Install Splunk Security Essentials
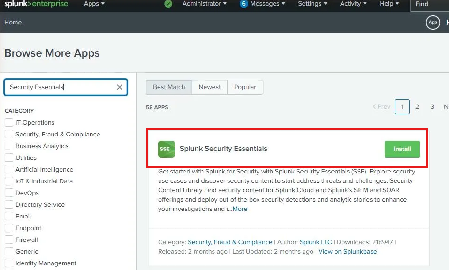The image size is (449, 270). click(x=402, y=149)
